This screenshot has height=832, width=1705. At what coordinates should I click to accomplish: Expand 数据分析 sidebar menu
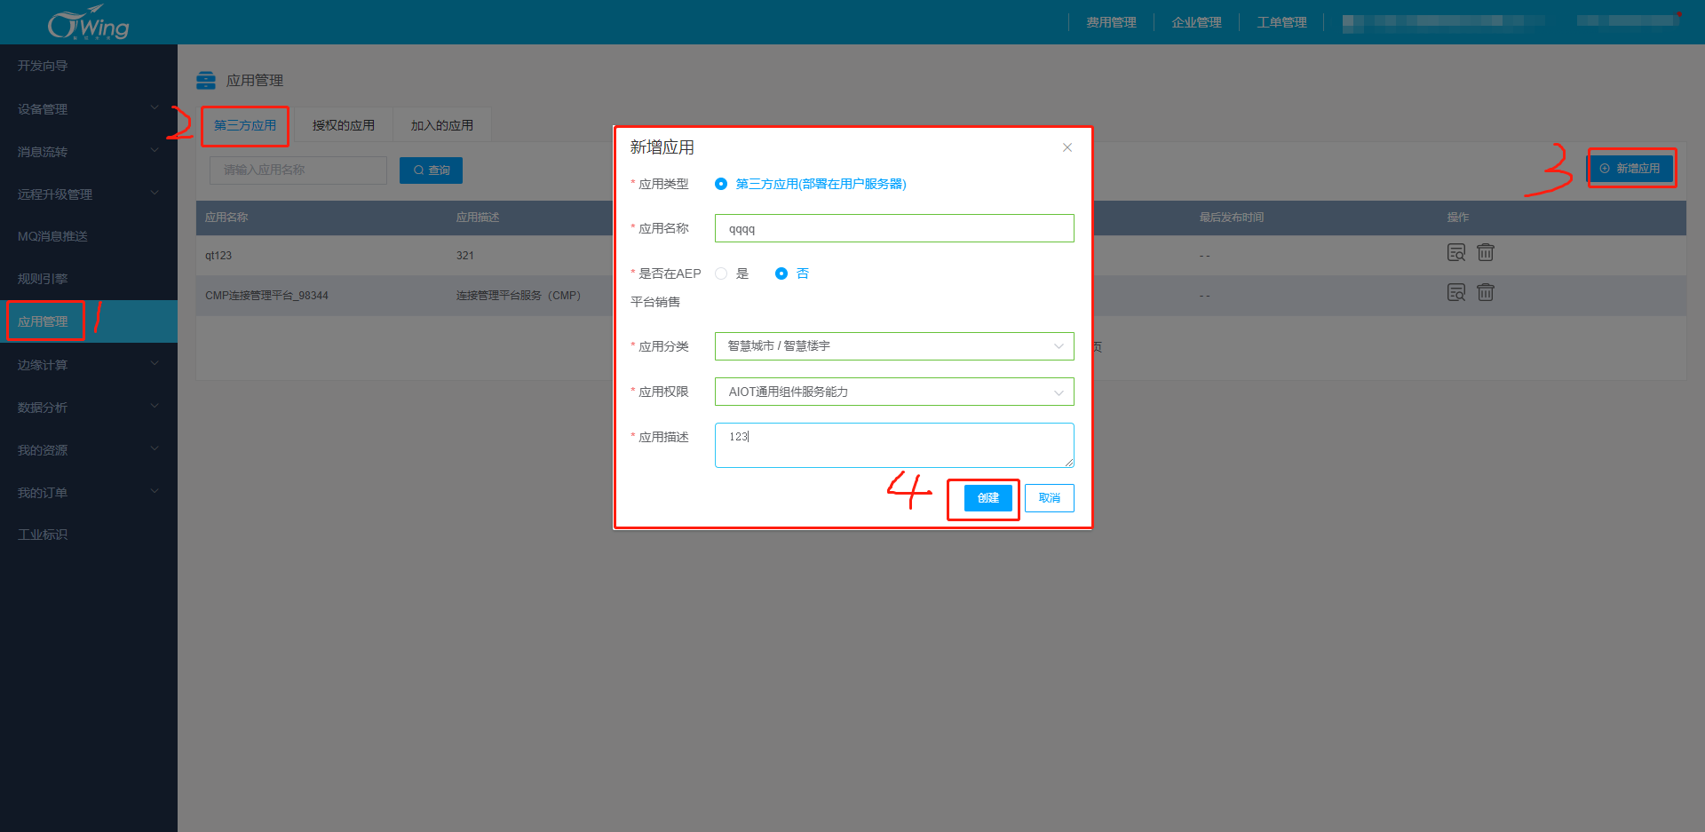(x=89, y=408)
